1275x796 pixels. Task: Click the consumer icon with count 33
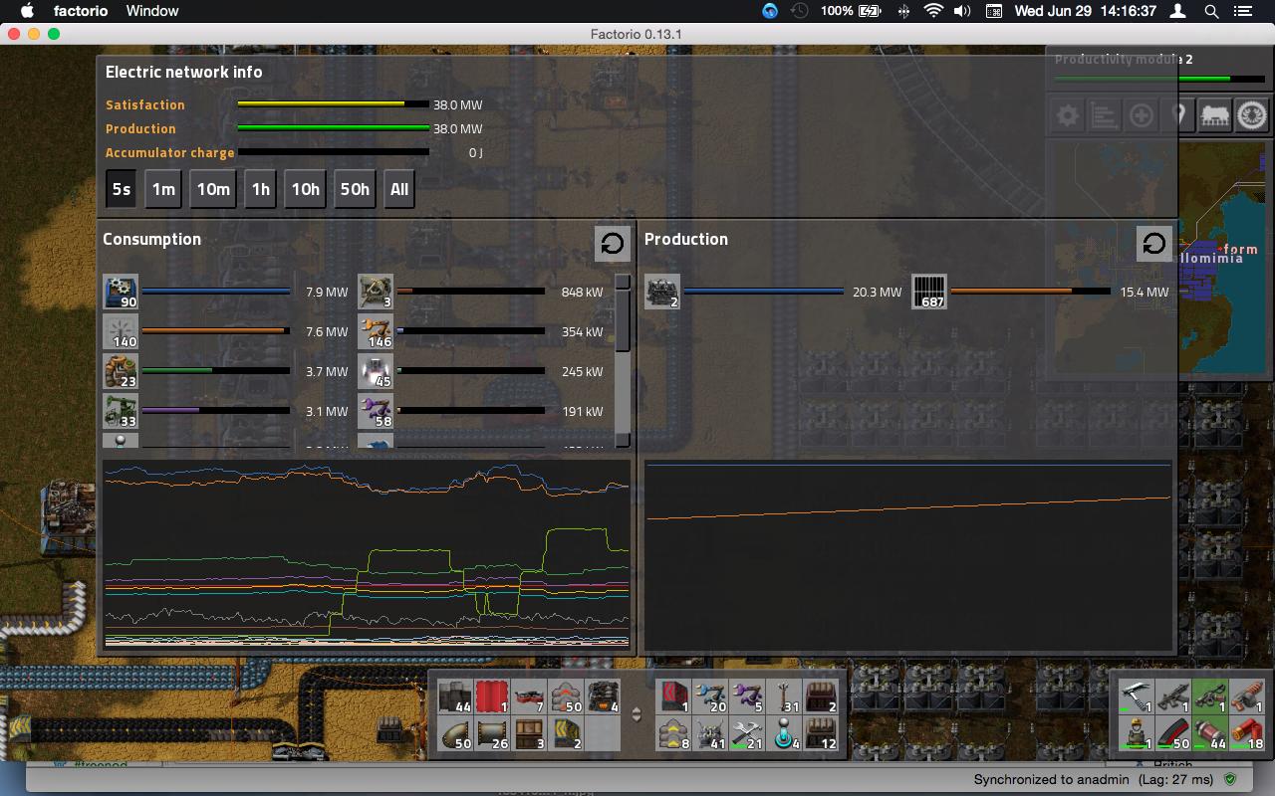click(x=121, y=411)
